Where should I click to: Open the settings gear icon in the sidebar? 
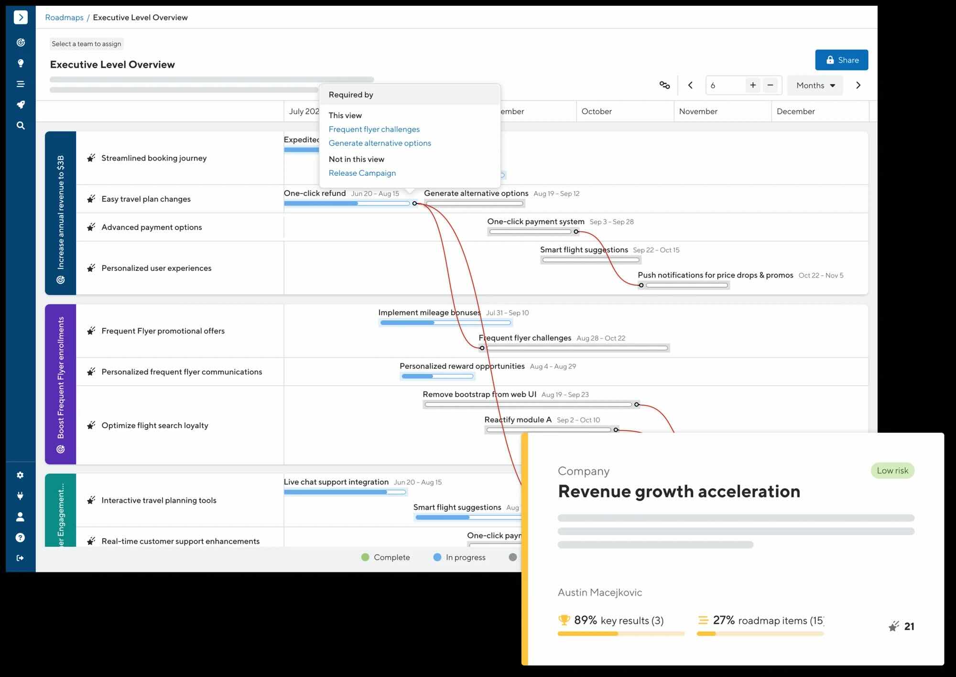(20, 475)
